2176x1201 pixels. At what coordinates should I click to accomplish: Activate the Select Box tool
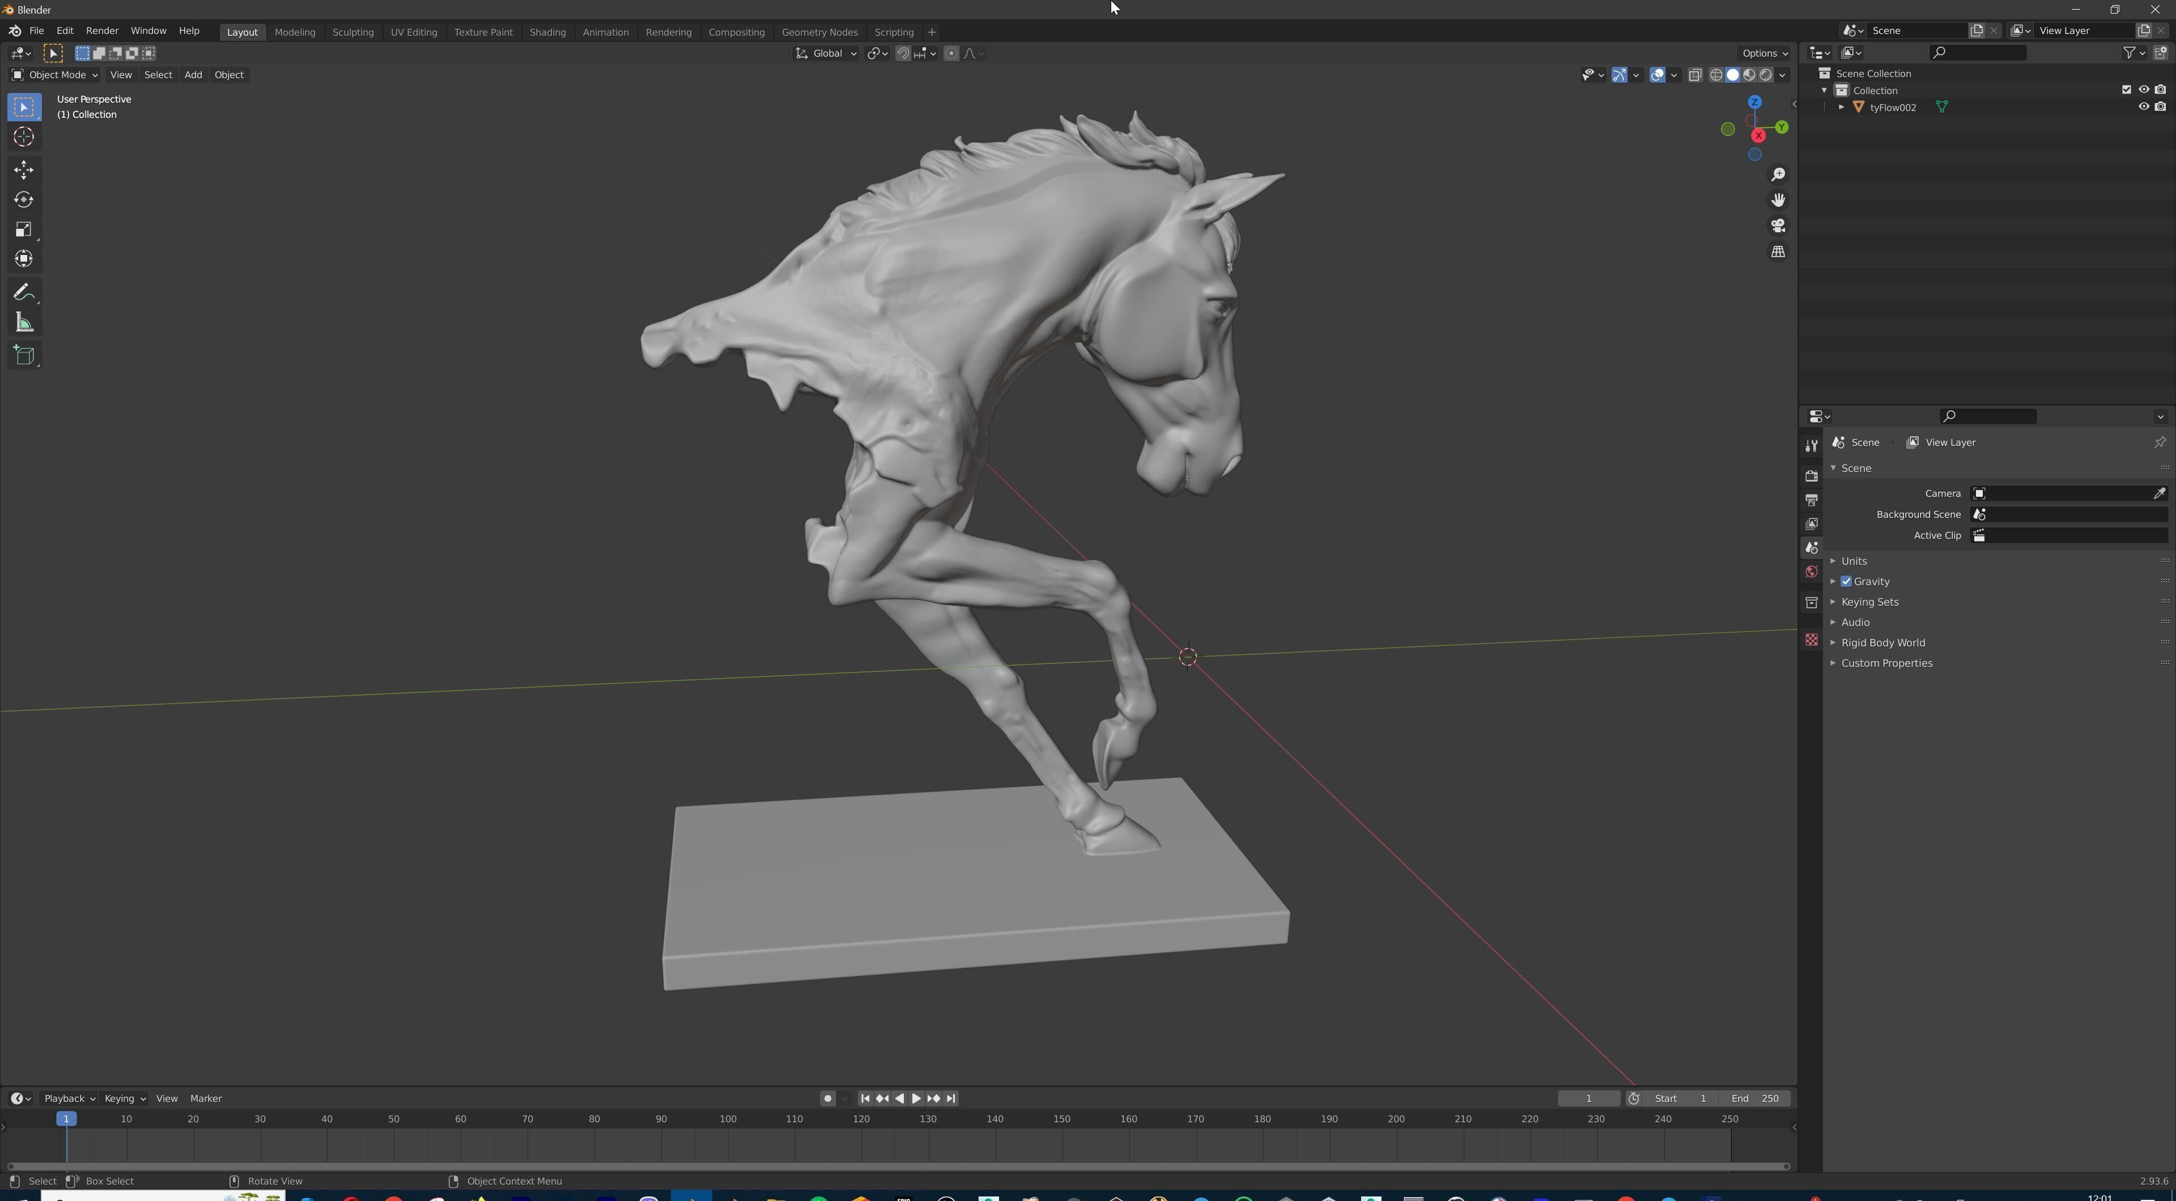pyautogui.click(x=24, y=107)
